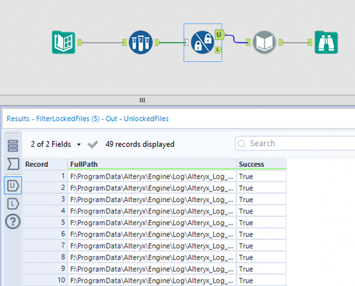Click the Record column header
Screen dimensions: 355x286
coord(45,164)
